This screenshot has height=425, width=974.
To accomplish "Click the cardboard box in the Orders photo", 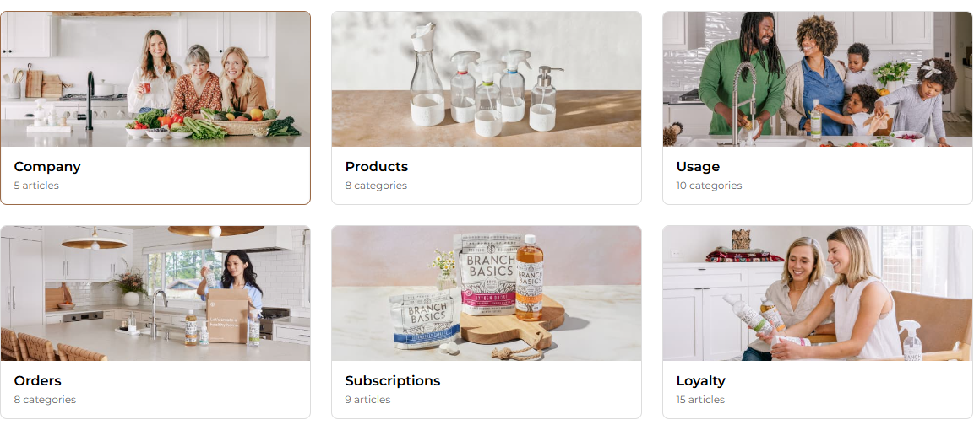I will [x=227, y=316].
